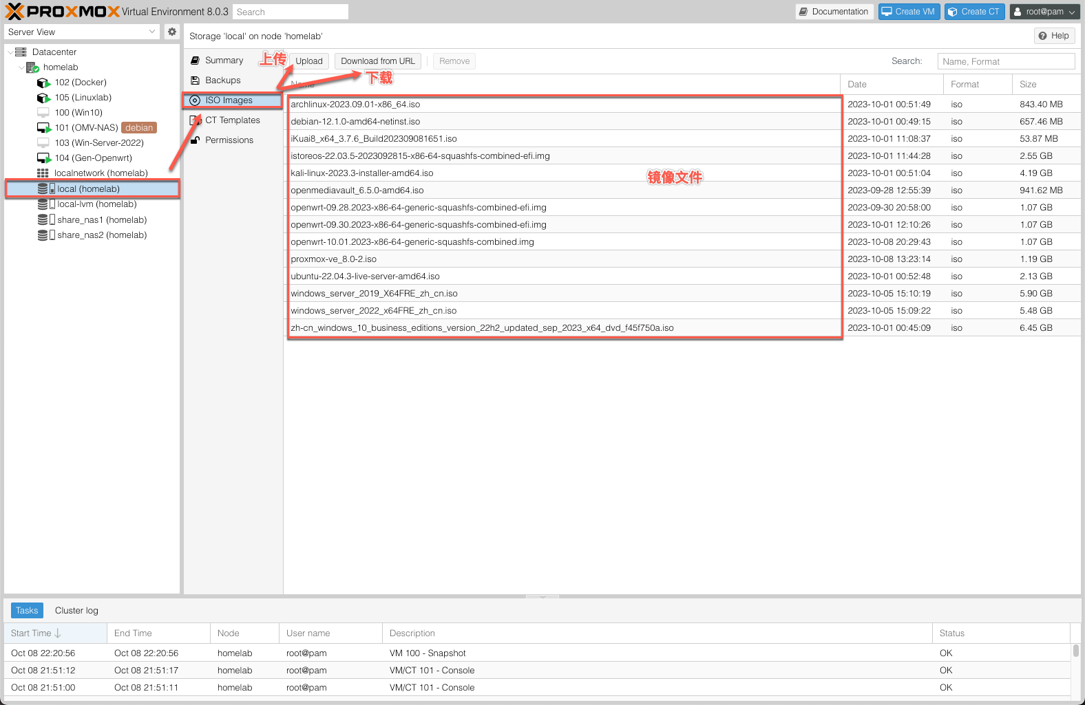This screenshot has height=705, width=1085.
Task: Select proxmox-ve_8.0-2.iso row
Action: 682,259
